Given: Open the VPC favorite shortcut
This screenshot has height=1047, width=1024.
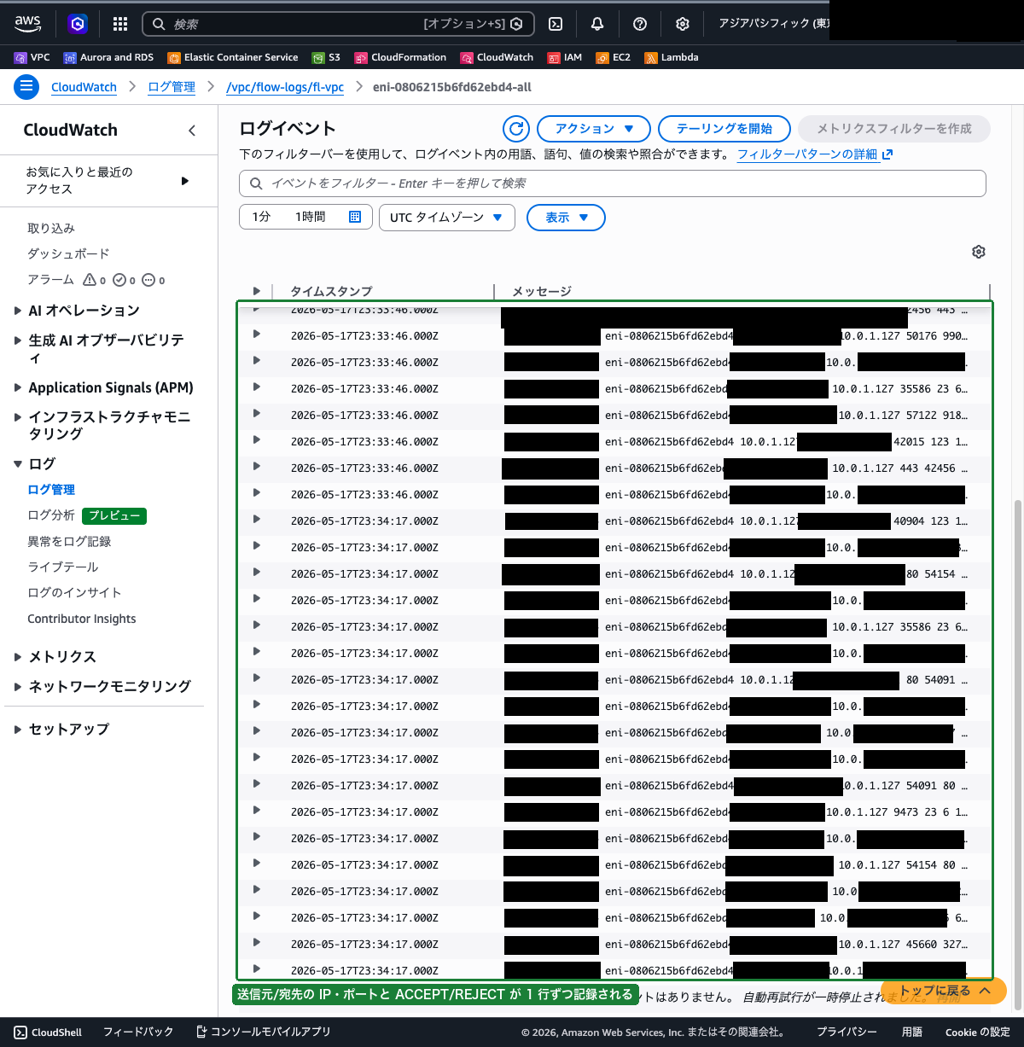Looking at the screenshot, I should 32,58.
